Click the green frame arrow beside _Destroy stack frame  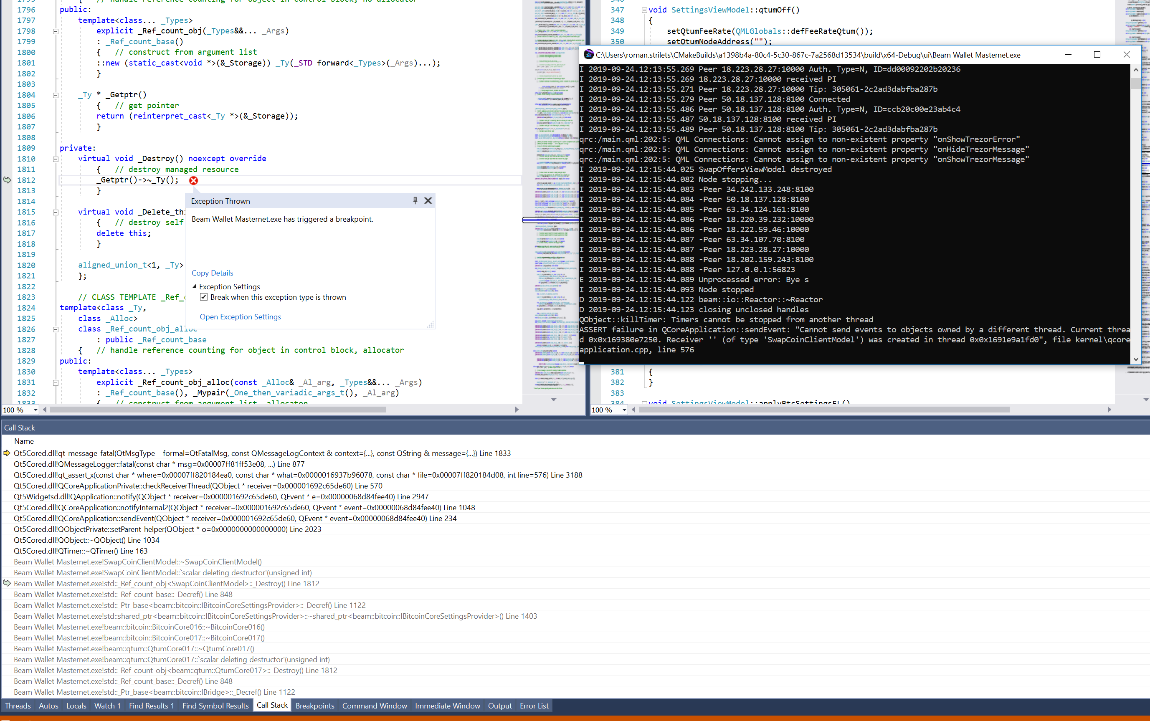coord(6,583)
